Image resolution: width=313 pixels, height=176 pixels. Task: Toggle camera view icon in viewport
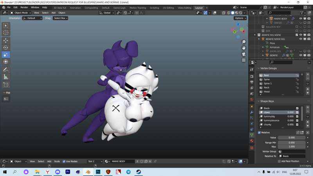point(244,54)
